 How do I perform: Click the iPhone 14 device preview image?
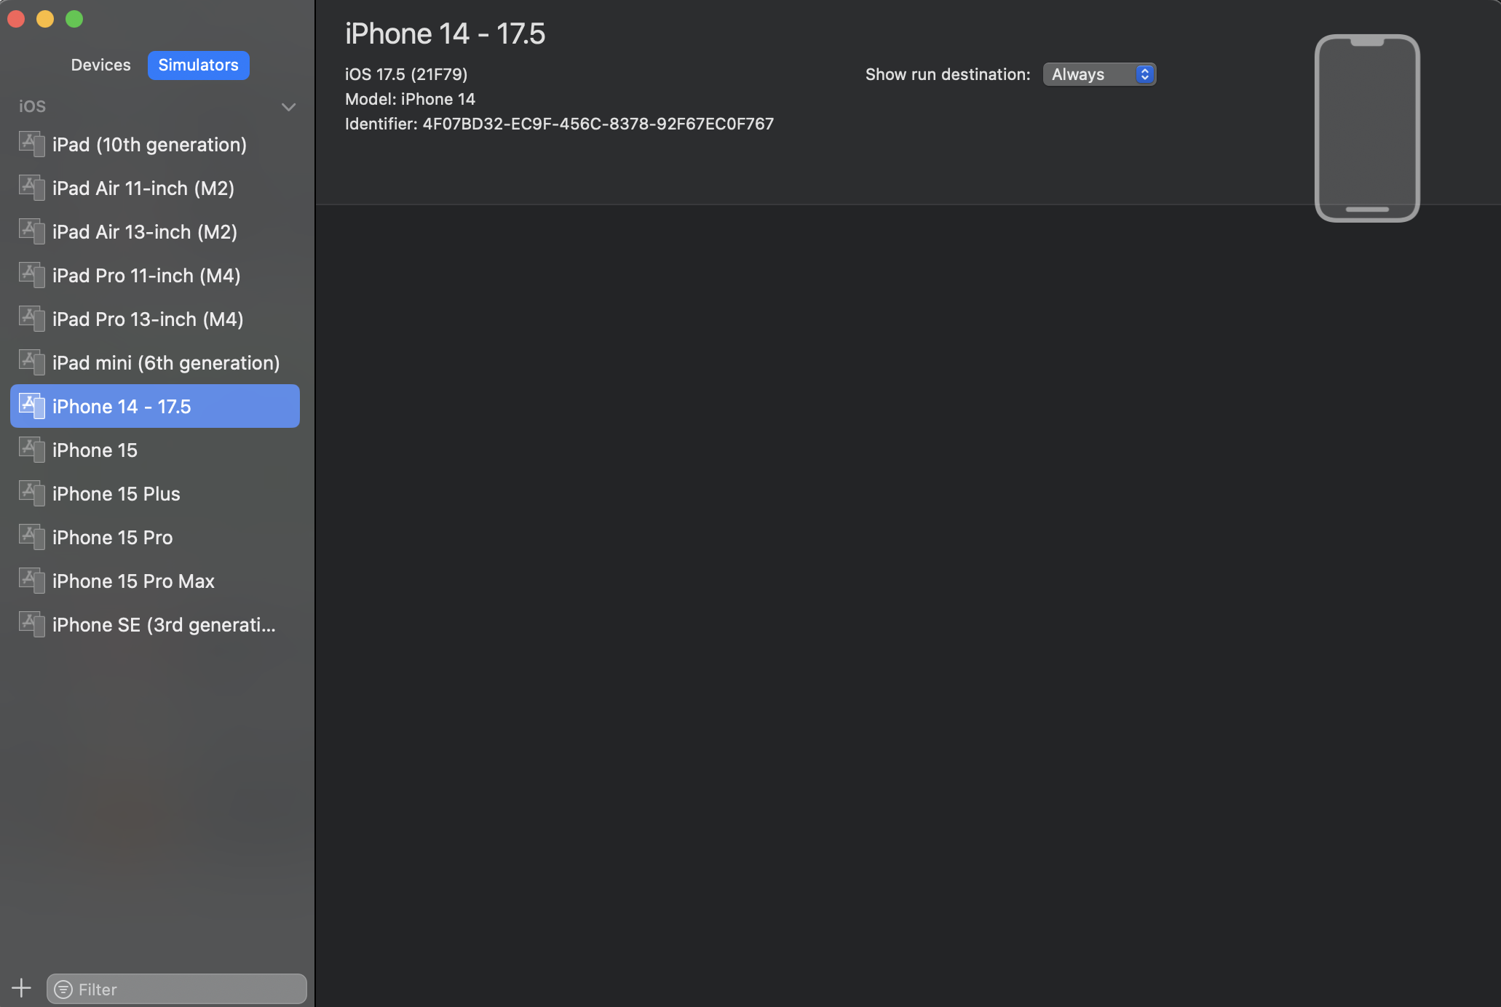[1366, 128]
